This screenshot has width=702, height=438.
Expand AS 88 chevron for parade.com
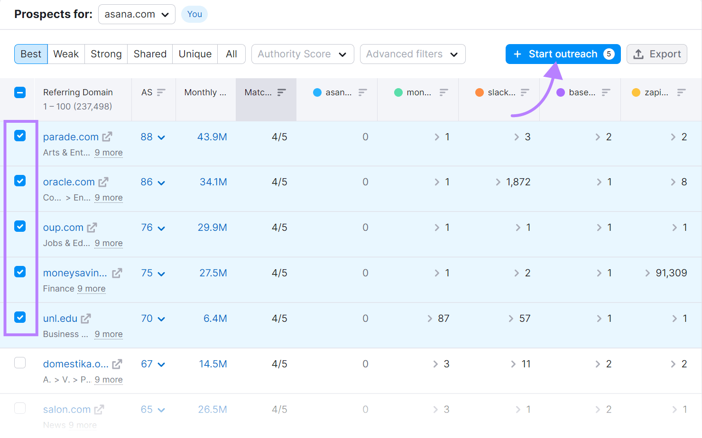pyautogui.click(x=161, y=137)
